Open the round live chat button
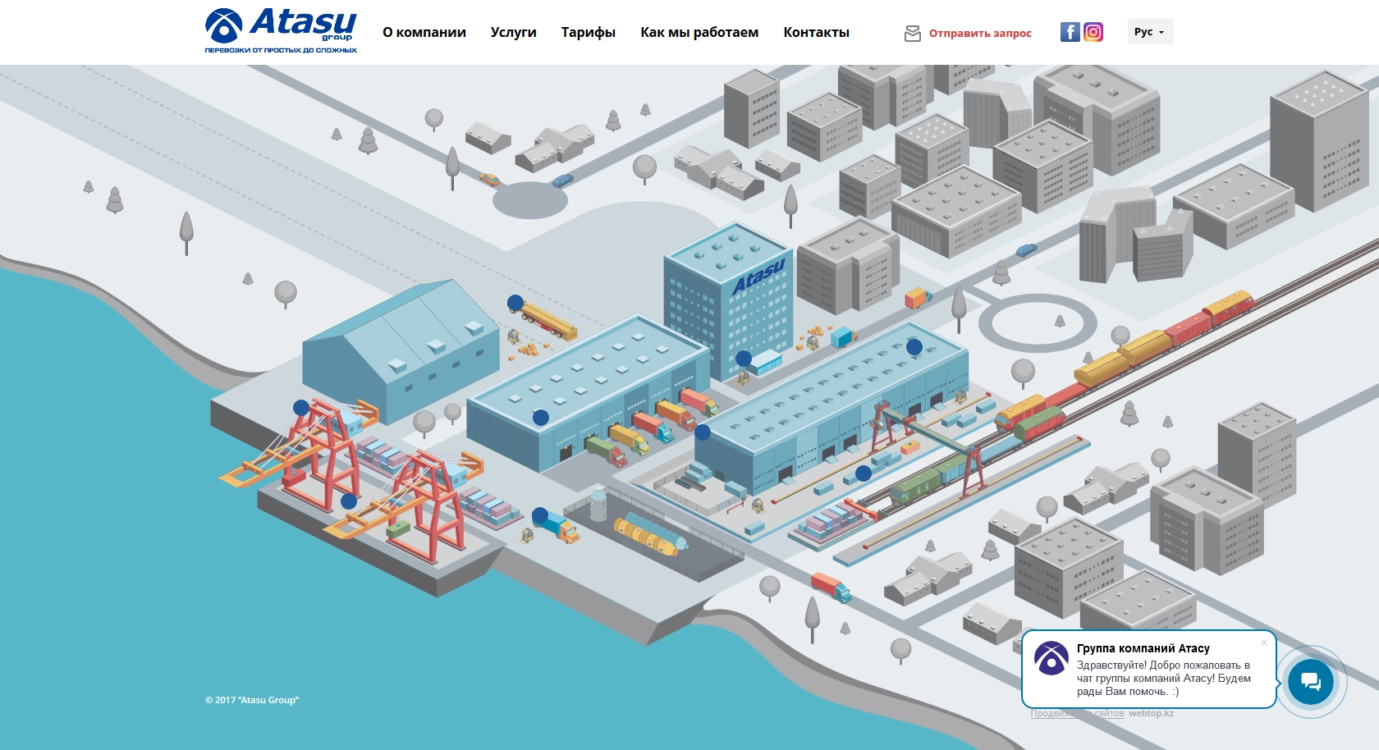 click(x=1311, y=682)
